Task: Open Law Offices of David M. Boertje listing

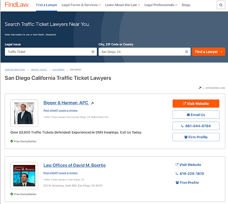Action: coord(74,165)
